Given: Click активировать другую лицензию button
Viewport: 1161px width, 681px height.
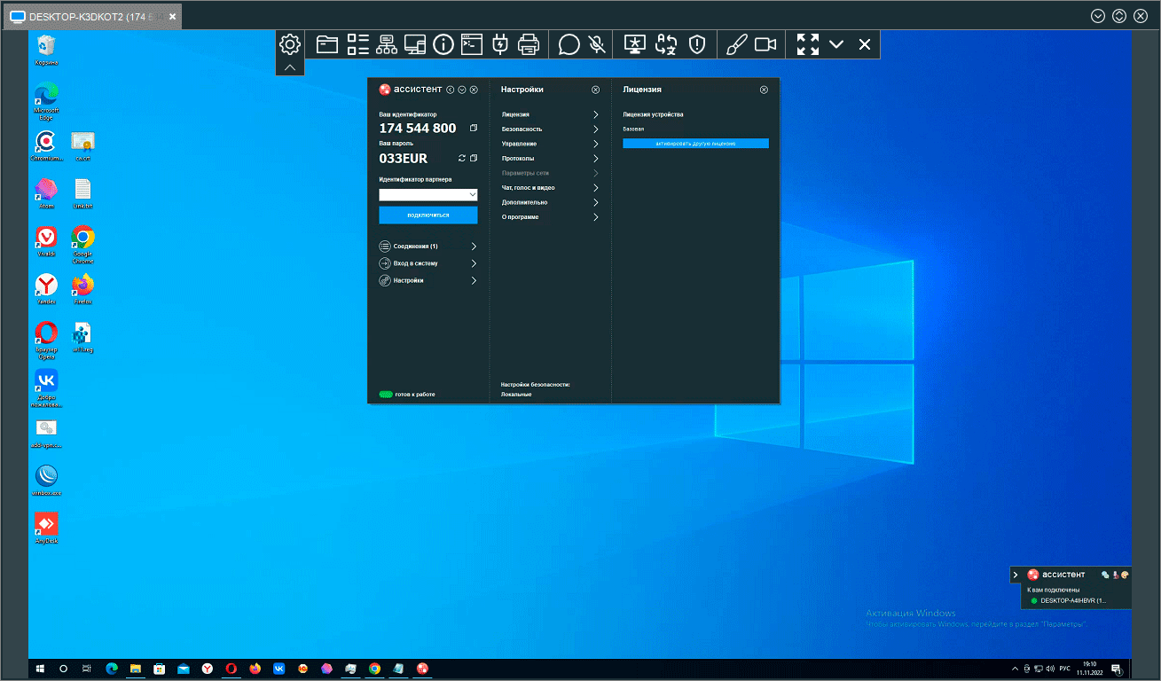Looking at the screenshot, I should click(x=695, y=143).
